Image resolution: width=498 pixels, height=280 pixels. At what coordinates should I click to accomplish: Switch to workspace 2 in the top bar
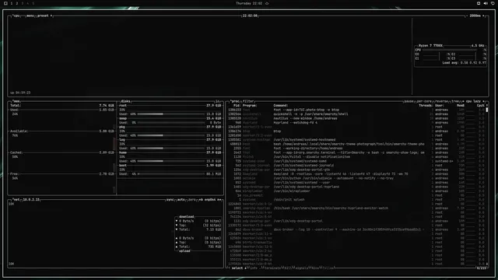coord(17,3)
